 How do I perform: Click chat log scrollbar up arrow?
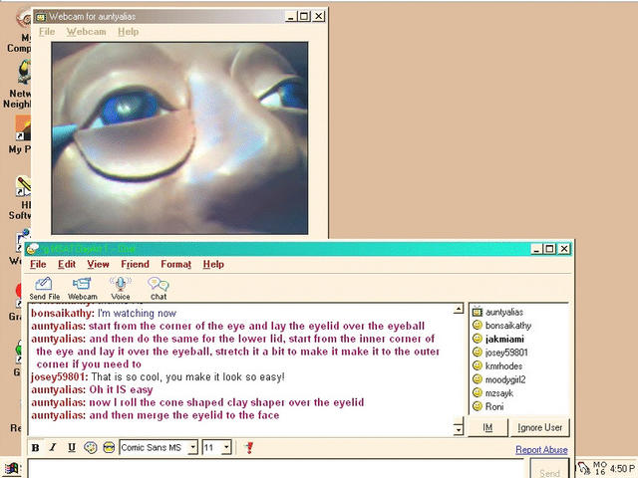[459, 309]
